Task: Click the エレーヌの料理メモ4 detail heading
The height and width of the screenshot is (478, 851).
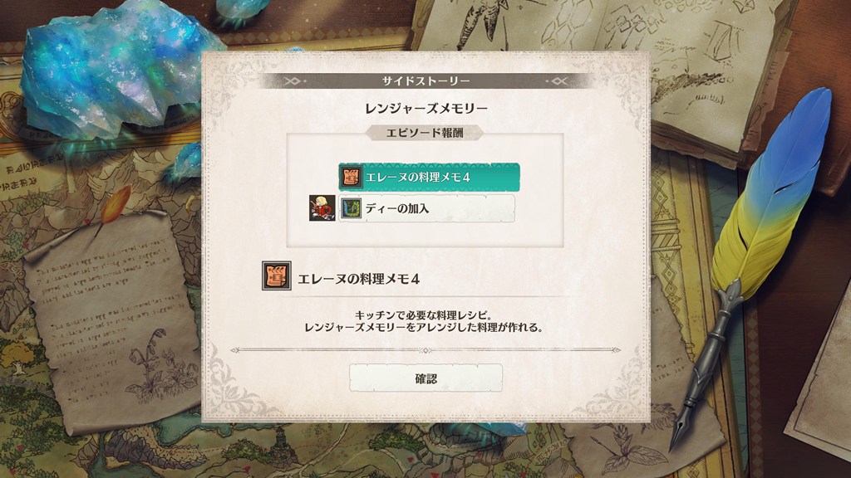Action: [x=359, y=279]
